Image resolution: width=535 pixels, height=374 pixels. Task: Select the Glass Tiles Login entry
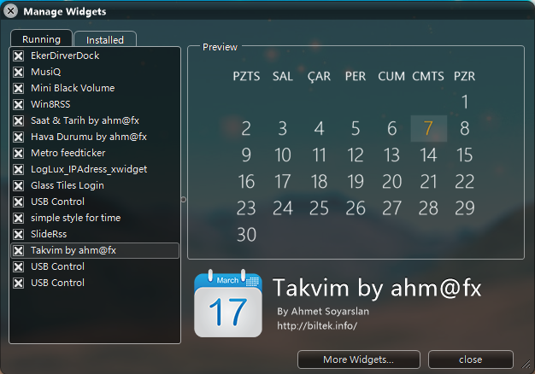coord(68,185)
